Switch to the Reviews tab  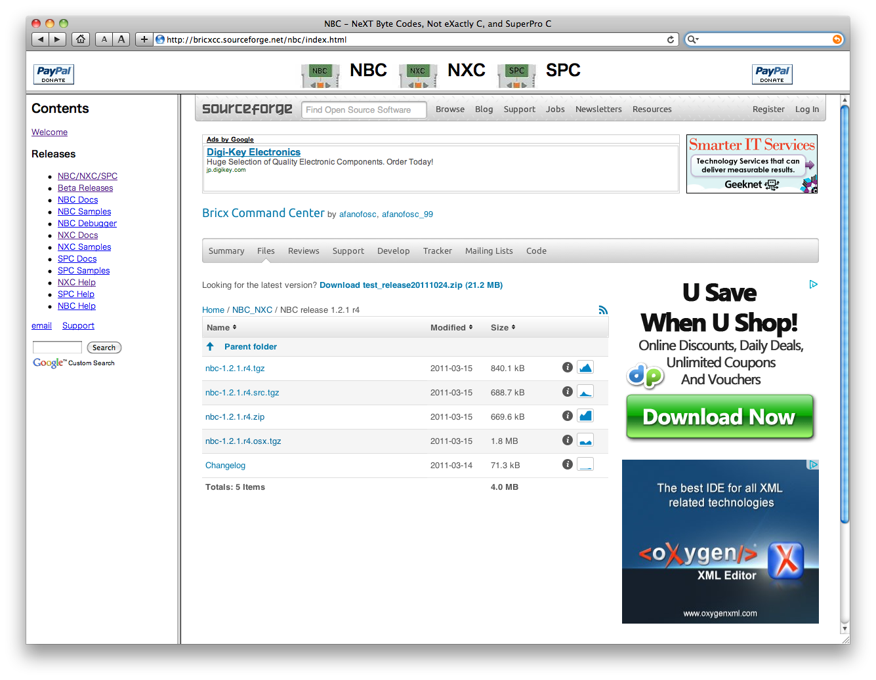(303, 250)
